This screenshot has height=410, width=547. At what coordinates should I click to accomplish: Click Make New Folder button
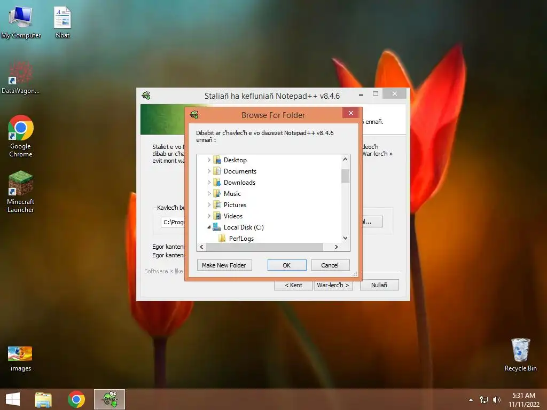coord(224,265)
